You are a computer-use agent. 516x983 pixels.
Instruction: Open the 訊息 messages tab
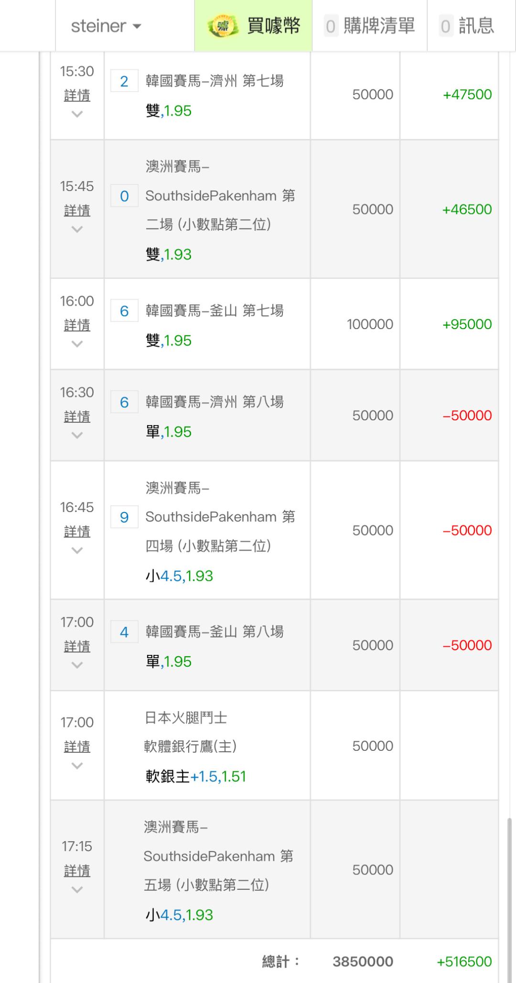pyautogui.click(x=476, y=26)
